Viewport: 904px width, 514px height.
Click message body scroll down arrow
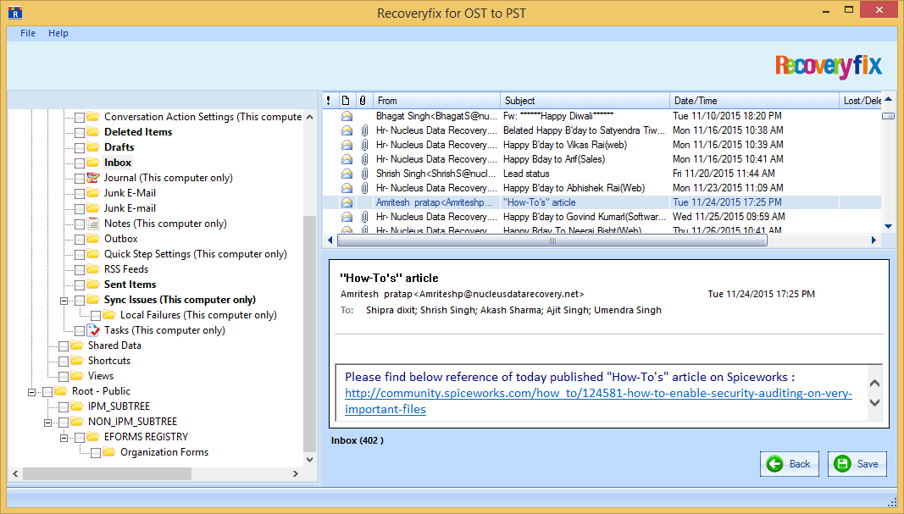[x=874, y=402]
